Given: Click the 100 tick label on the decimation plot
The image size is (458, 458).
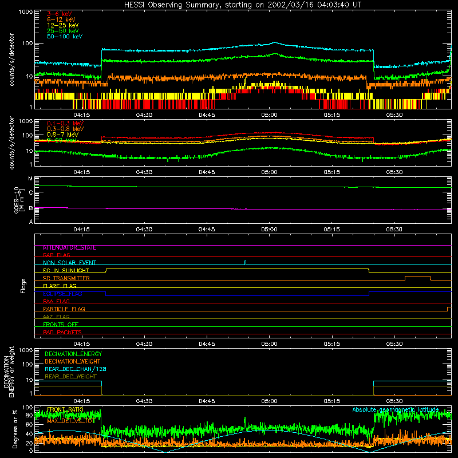Looking at the screenshot, I should [27, 364].
